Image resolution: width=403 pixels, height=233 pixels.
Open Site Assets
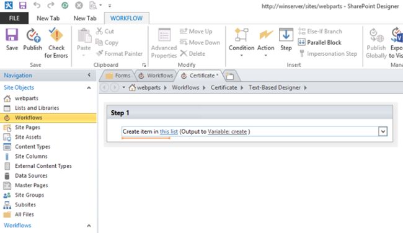click(x=22, y=137)
